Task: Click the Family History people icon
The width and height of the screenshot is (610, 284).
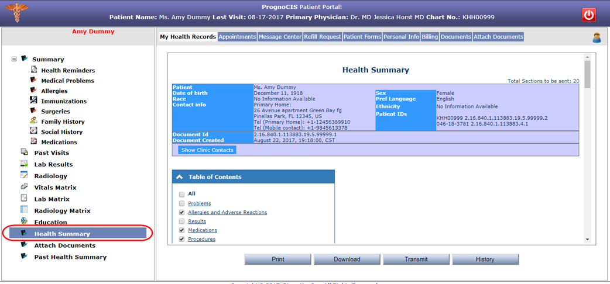Action: [34, 121]
